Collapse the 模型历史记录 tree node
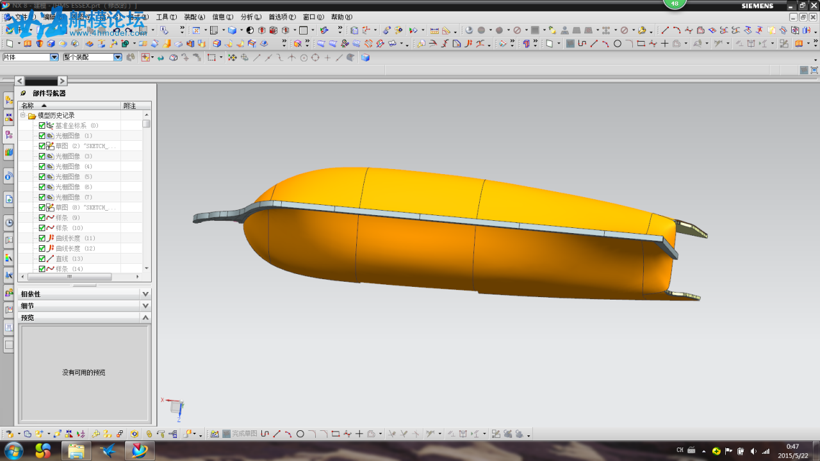The height and width of the screenshot is (461, 820). (x=23, y=115)
